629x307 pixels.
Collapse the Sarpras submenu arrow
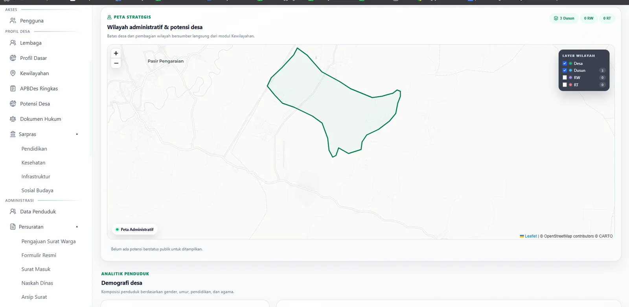[77, 134]
